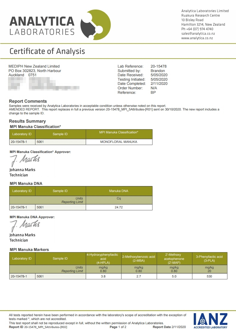Select Sample ID '5061' in Markers table
Viewport: 236px width, 334px height.
click(60, 276)
